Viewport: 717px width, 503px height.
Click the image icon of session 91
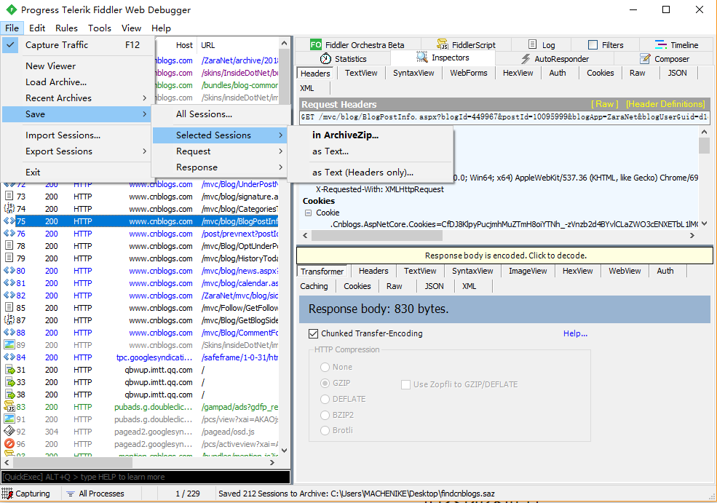pyautogui.click(x=9, y=419)
